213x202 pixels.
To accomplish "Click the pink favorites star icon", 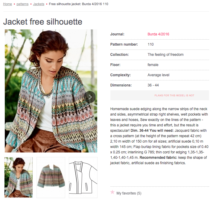I will tap(112, 192).
